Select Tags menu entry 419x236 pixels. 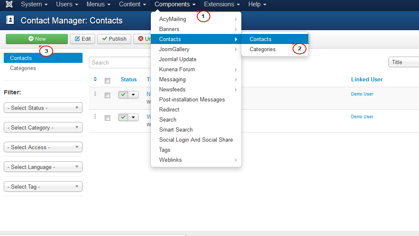196,150
